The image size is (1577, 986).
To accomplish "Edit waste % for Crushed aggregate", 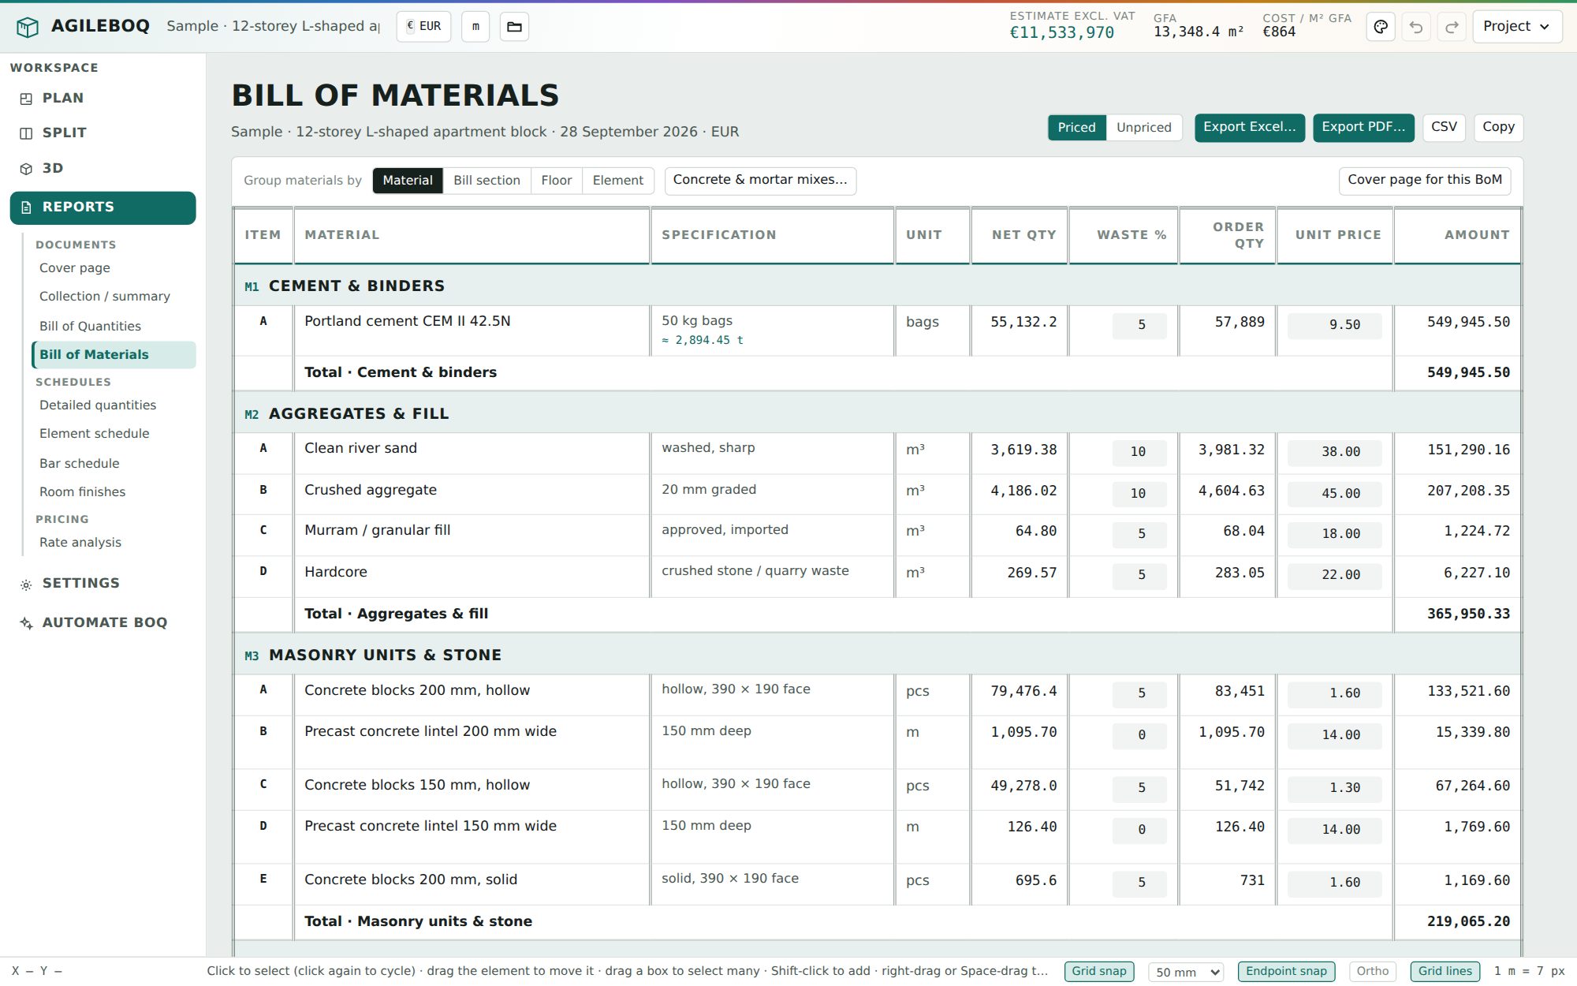I will pos(1139,495).
